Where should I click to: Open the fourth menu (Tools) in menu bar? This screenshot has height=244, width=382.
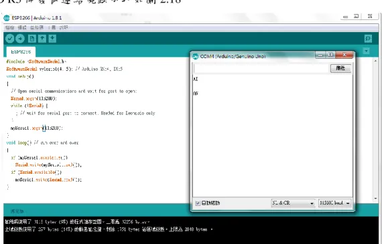pyautogui.click(x=52, y=27)
